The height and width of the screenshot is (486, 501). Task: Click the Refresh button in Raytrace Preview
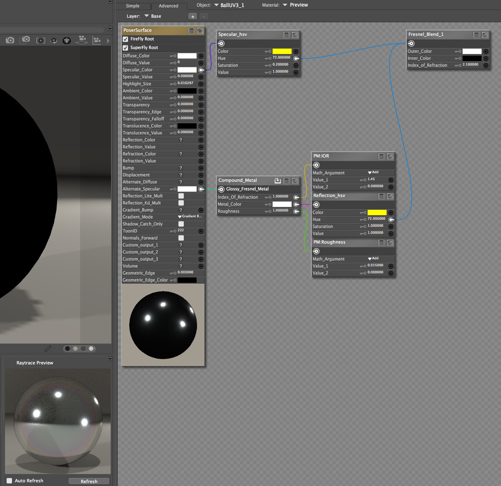[x=89, y=481]
